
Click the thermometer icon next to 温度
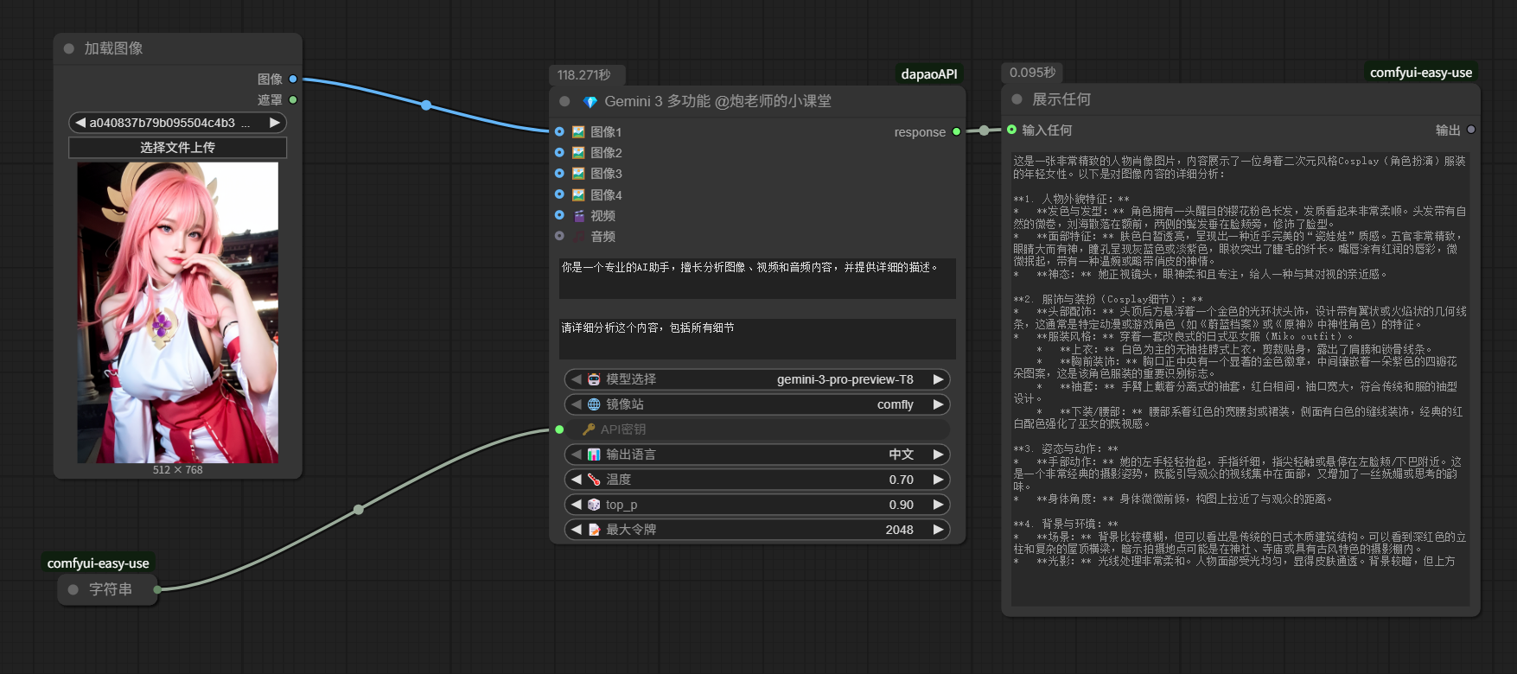tap(594, 480)
